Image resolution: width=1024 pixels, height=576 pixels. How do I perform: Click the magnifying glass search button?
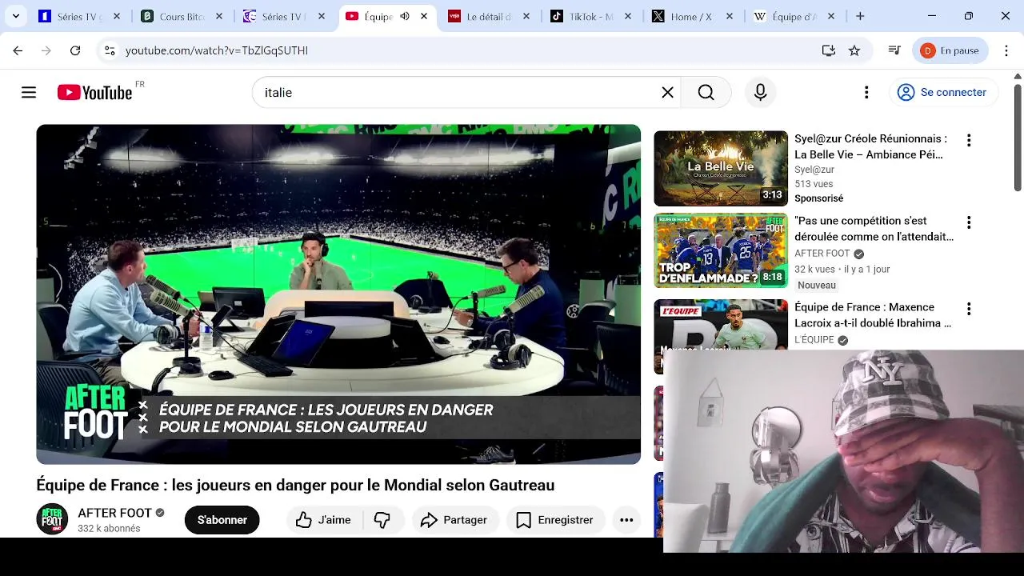[706, 93]
